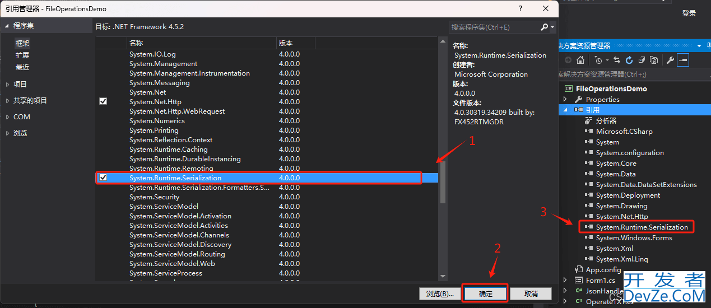Click the pending changes filter clock icon

tap(598, 60)
